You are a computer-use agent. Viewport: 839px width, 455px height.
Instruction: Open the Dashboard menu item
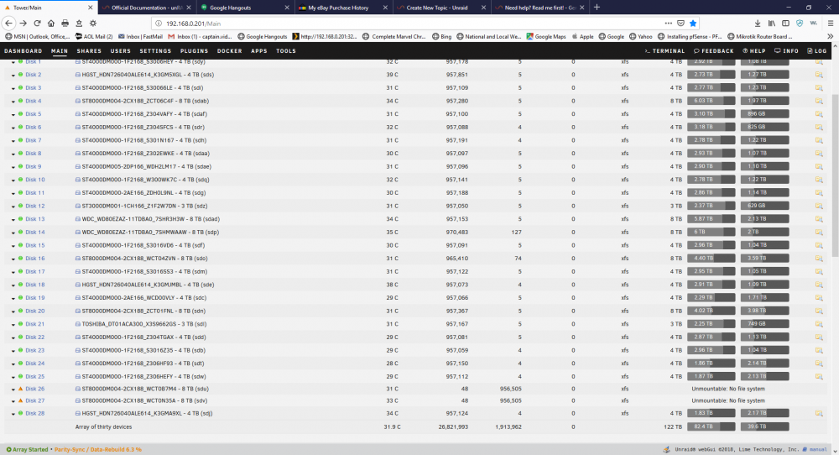(x=23, y=51)
